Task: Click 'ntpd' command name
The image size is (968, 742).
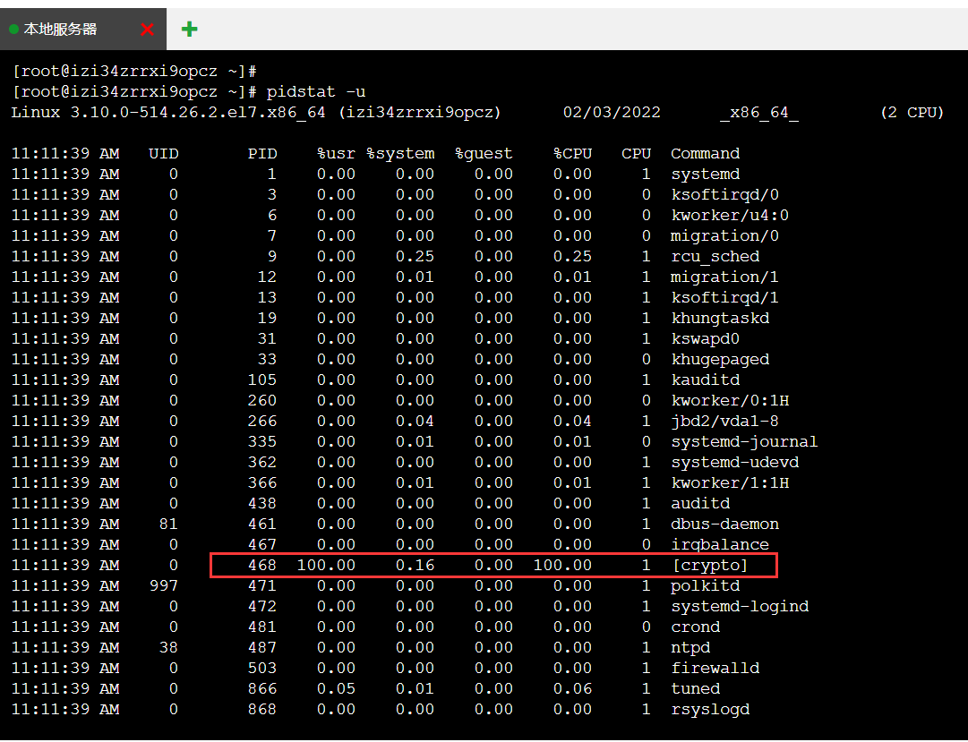Action: click(690, 647)
